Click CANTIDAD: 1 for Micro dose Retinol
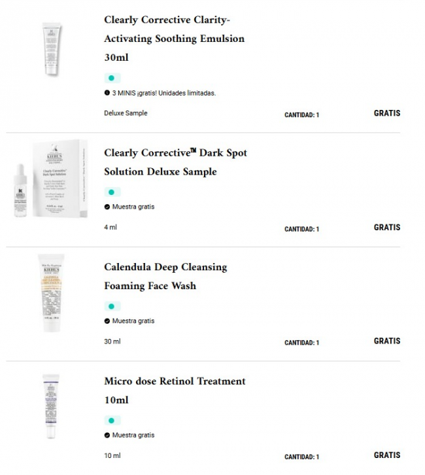This screenshot has width=425, height=475. [301, 457]
